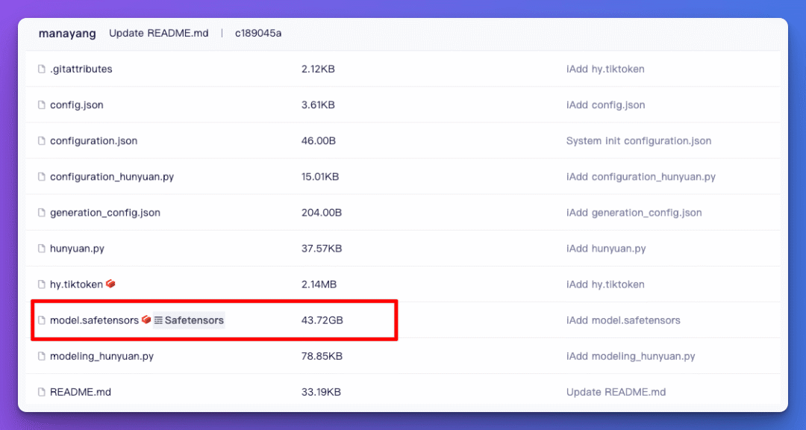Image resolution: width=806 pixels, height=430 pixels.
Task: Open the model.safetensors file
Action: [94, 320]
